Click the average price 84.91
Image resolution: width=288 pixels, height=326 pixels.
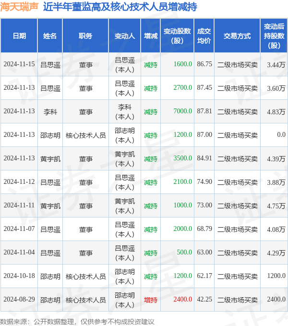coord(204,158)
